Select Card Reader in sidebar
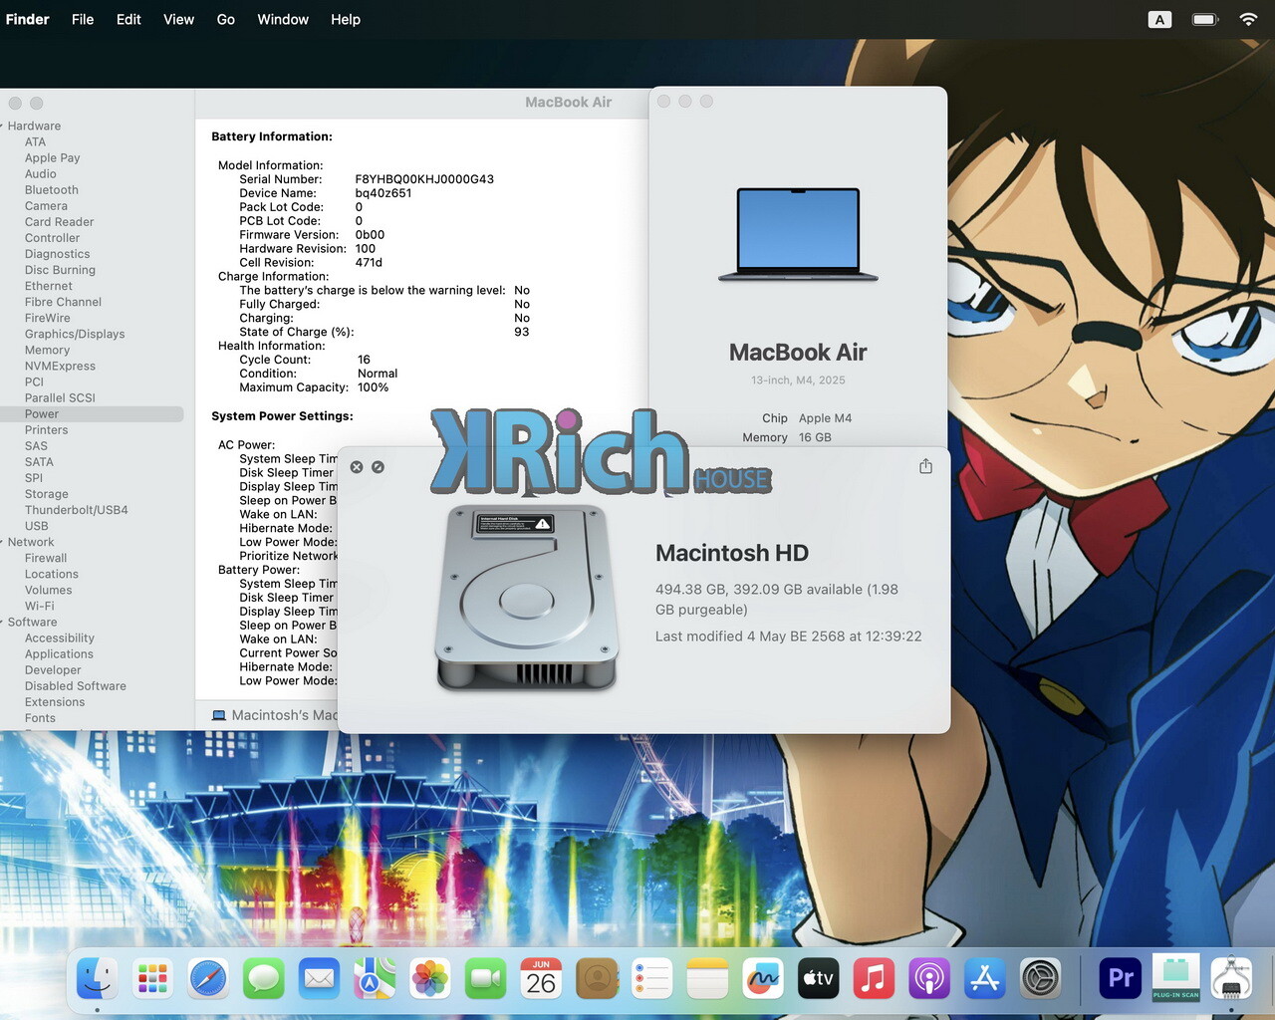The height and width of the screenshot is (1020, 1275). pyautogui.click(x=60, y=222)
